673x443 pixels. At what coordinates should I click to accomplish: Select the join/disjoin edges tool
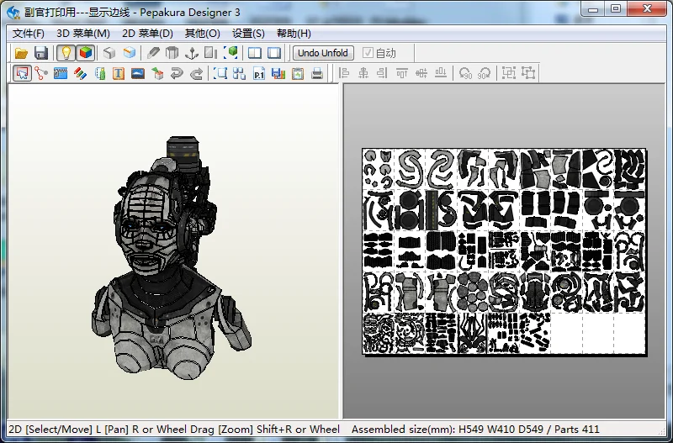[x=41, y=73]
